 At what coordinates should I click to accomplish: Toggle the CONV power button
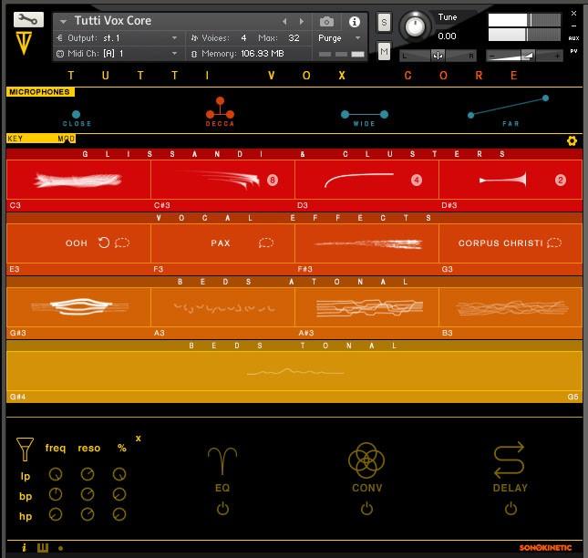pos(366,509)
